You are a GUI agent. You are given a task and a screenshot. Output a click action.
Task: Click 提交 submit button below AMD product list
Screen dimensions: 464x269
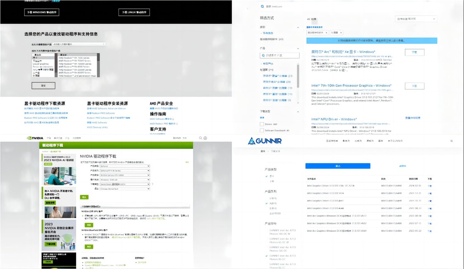(x=43, y=85)
